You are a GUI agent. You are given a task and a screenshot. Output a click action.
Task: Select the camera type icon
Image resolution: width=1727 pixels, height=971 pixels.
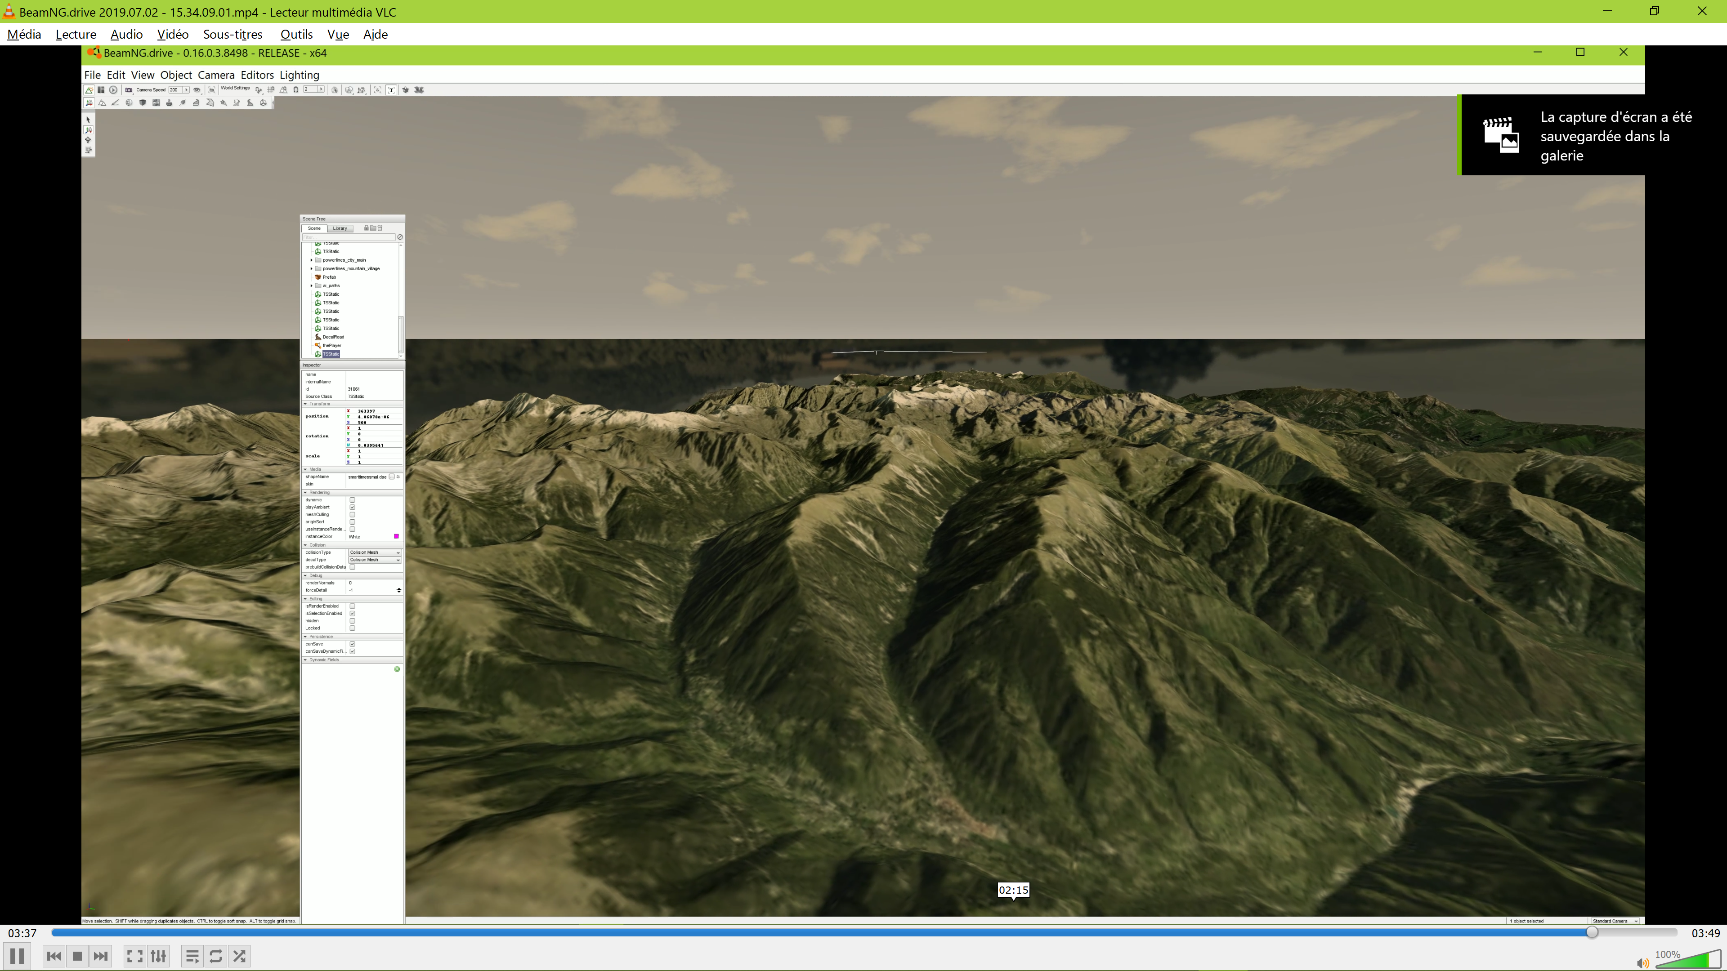click(129, 90)
